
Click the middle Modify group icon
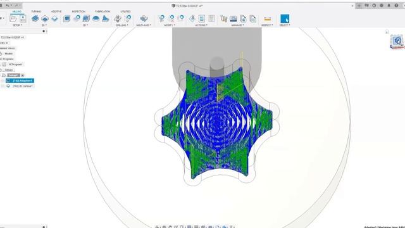(171, 18)
